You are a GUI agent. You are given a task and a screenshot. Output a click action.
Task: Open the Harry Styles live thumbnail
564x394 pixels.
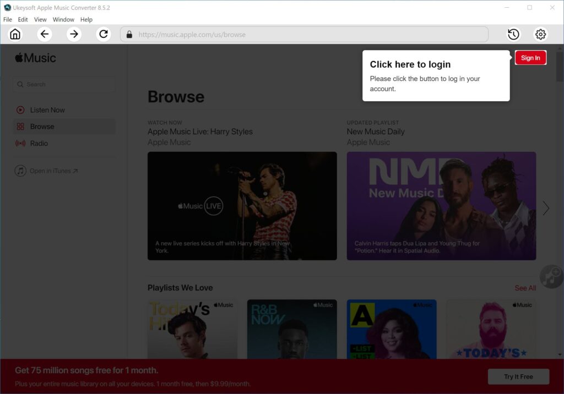click(x=242, y=206)
